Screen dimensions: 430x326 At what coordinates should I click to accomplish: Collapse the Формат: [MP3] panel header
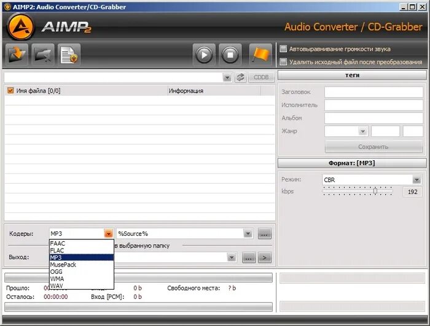pyautogui.click(x=352, y=163)
